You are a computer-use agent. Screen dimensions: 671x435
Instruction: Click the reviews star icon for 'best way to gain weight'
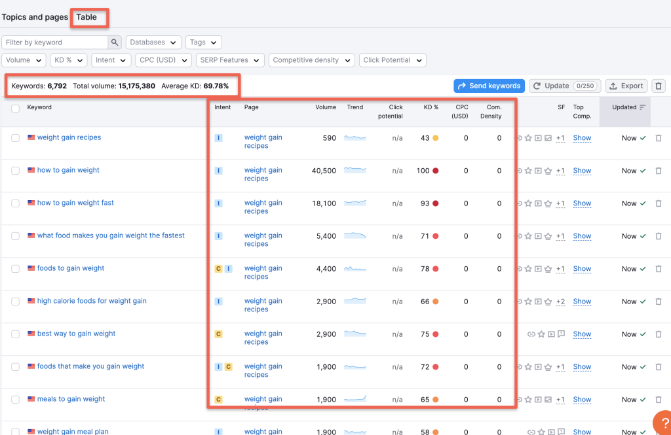tap(541, 334)
